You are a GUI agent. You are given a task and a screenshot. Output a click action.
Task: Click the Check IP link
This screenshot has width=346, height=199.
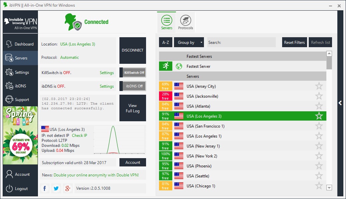click(x=80, y=136)
